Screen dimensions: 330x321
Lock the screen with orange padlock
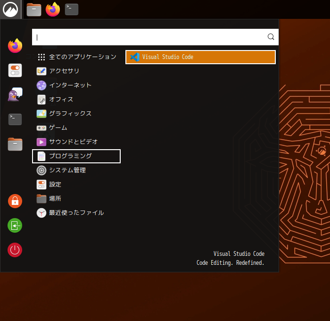(x=15, y=201)
